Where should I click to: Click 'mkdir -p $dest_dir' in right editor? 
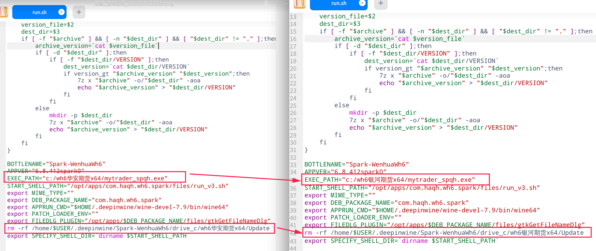coord(383,113)
